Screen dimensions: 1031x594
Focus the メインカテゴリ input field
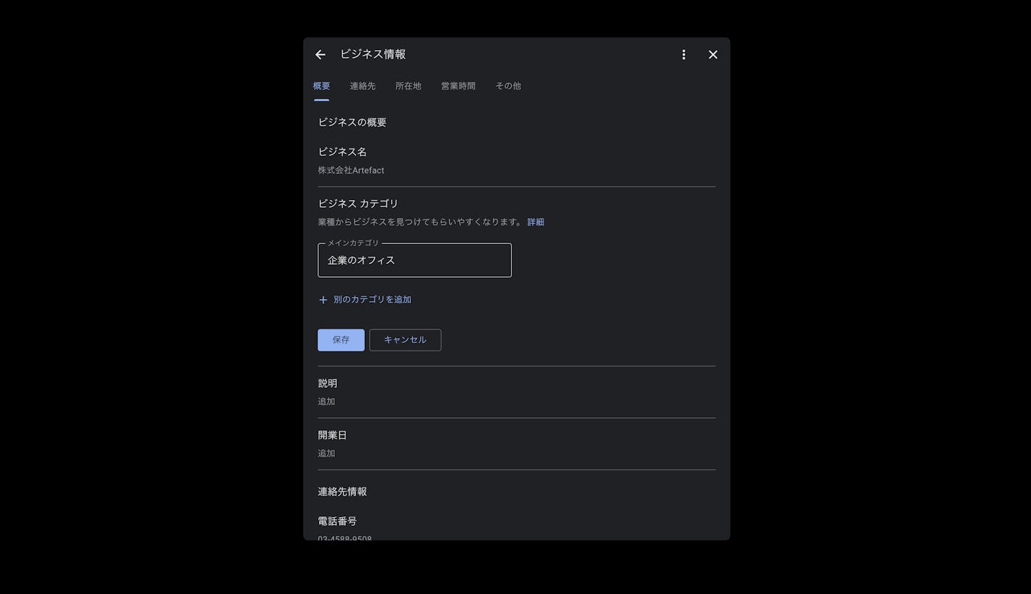tap(414, 260)
